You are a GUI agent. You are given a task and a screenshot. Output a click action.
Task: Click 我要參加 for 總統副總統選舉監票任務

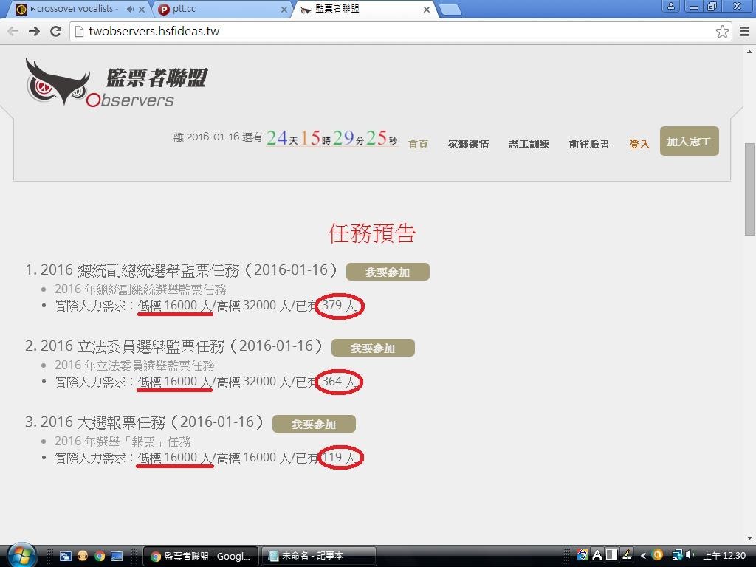coord(388,272)
